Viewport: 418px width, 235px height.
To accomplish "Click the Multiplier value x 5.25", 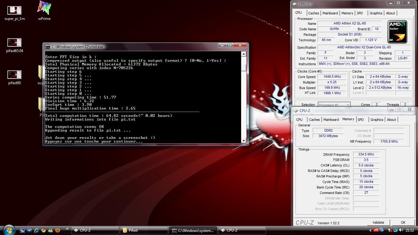I will (x=332, y=82).
